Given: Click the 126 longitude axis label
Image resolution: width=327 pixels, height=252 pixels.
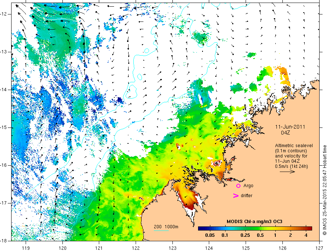Looking at the screenshot, I should (282, 248).
